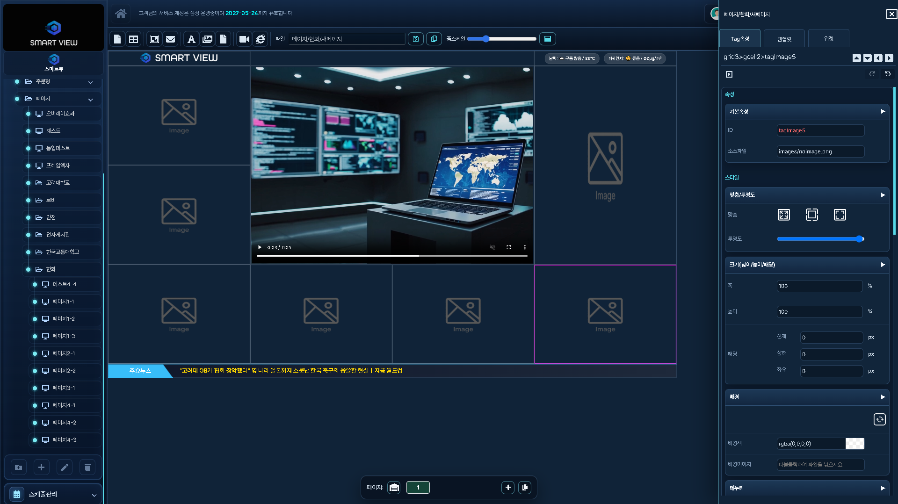Expand the 스케줄관리 section
This screenshot has width=898, height=504.
point(94,495)
